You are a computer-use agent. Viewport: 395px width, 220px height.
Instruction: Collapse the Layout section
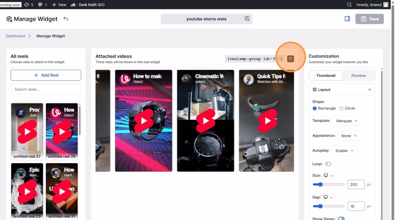[370, 90]
